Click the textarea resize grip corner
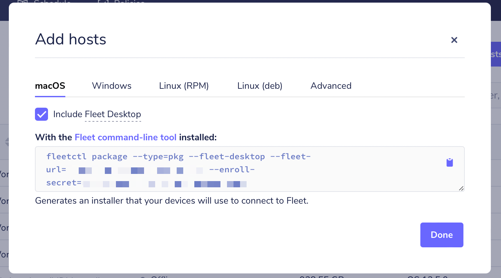 coord(461,188)
